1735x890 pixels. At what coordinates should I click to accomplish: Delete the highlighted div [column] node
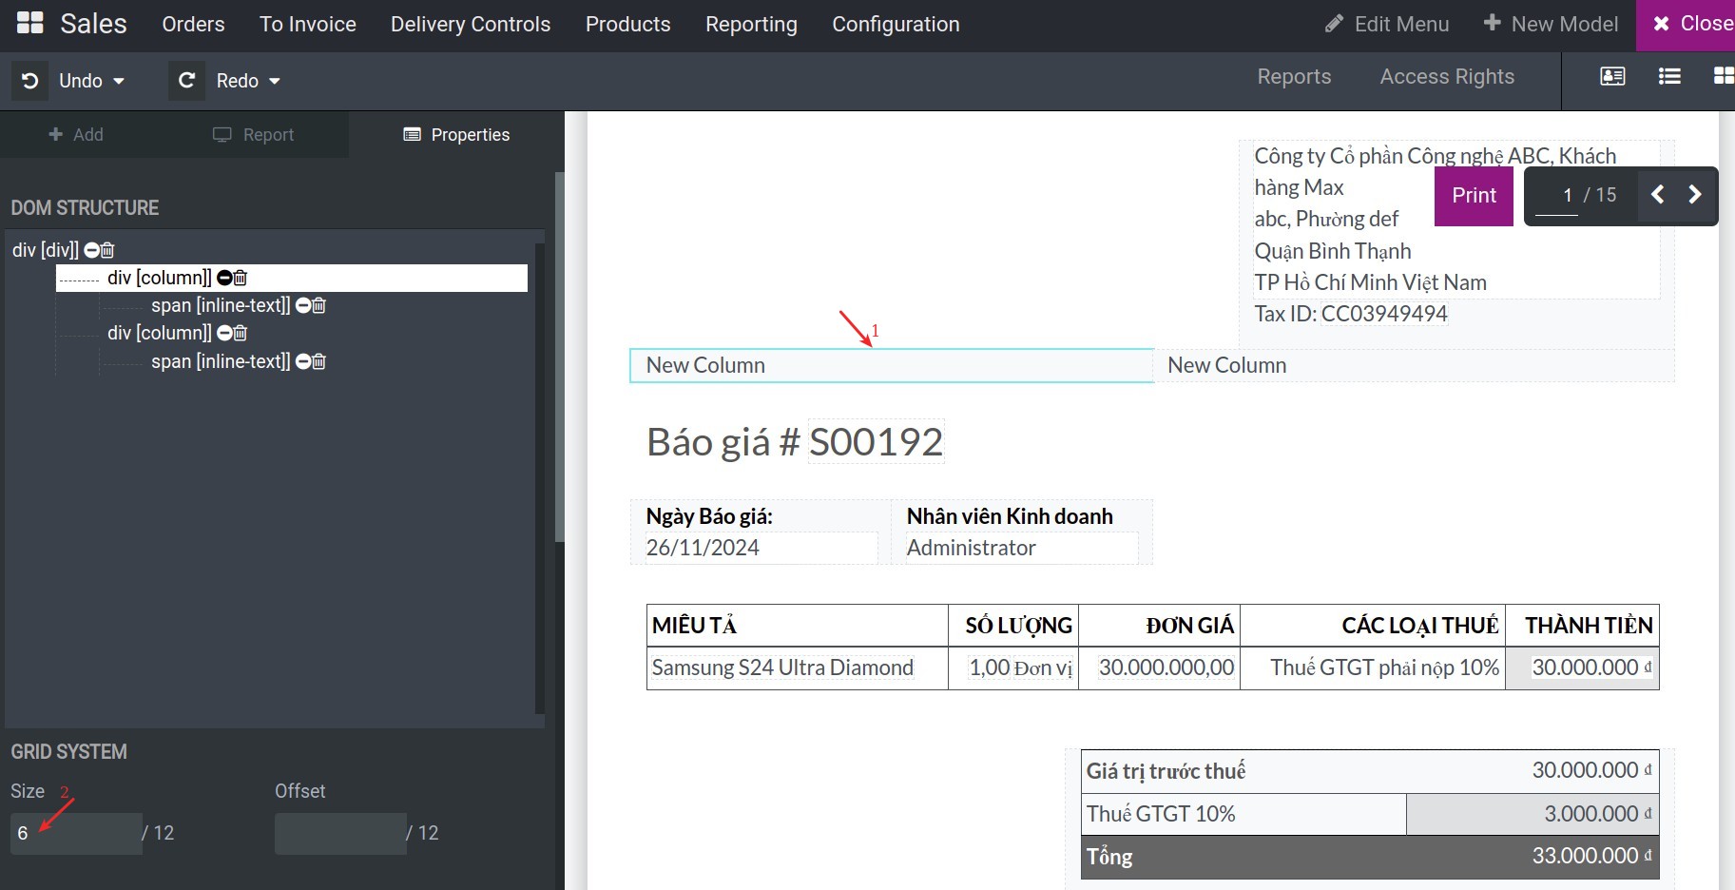[x=241, y=278]
